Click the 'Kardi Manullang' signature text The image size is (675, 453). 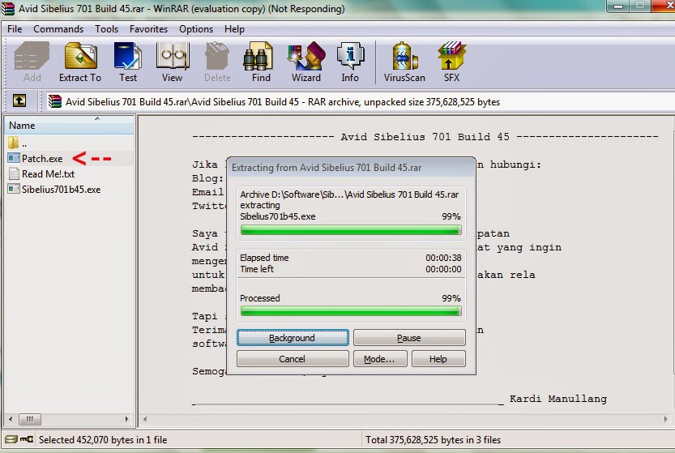[x=558, y=399]
